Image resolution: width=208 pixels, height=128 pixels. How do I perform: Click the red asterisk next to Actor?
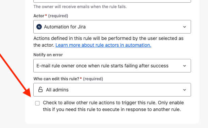click(x=46, y=15)
